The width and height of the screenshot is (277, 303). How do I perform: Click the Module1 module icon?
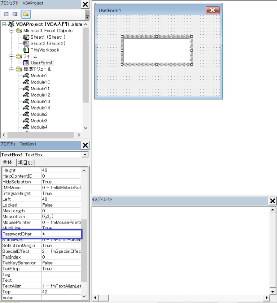point(26,75)
